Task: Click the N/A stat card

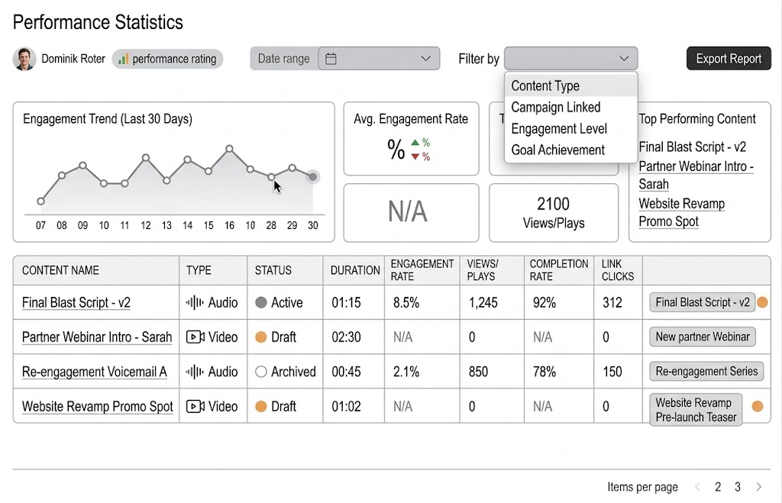Action: pos(411,213)
